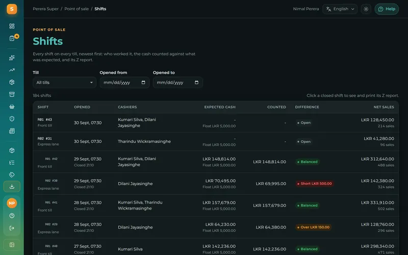Click the NET SALES column header
The image size is (408, 255).
(384, 107)
